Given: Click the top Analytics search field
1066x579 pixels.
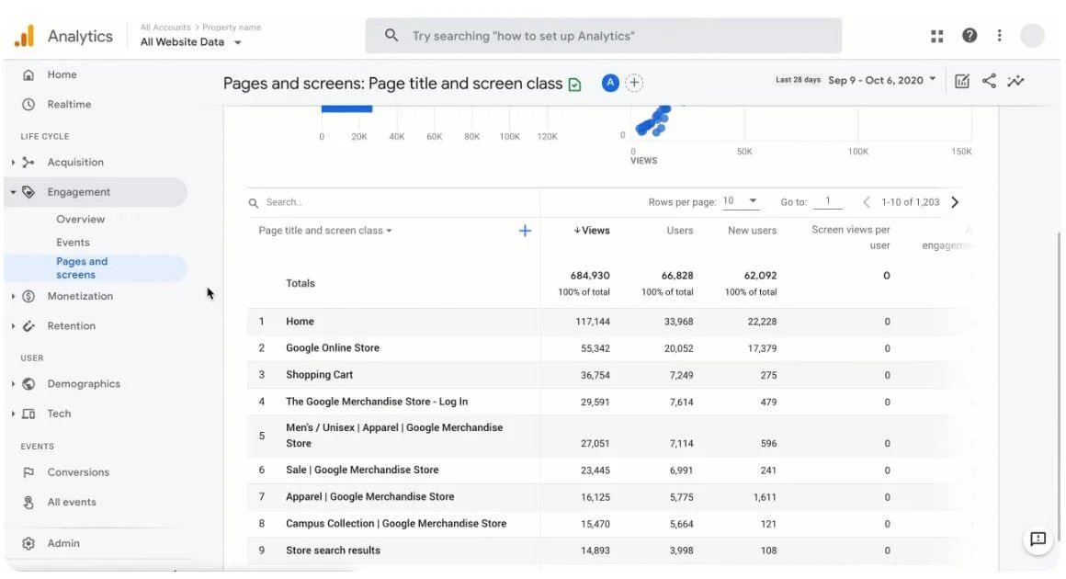Looking at the screenshot, I should pyautogui.click(x=603, y=36).
